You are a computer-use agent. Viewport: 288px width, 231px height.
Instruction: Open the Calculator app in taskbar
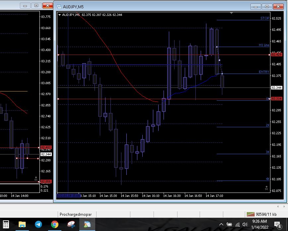[x=6, y=224]
